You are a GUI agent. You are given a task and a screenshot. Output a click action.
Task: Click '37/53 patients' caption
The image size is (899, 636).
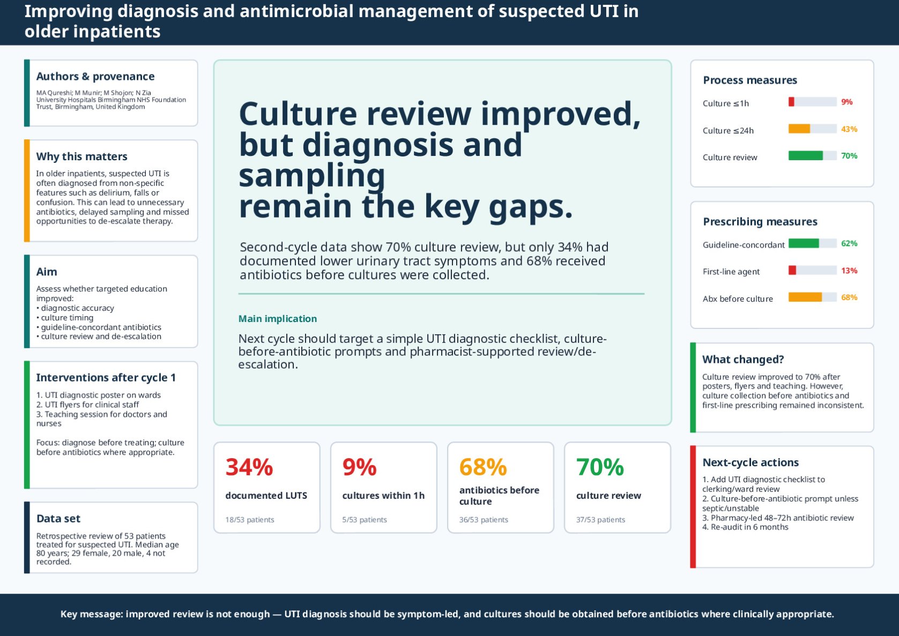(x=600, y=520)
